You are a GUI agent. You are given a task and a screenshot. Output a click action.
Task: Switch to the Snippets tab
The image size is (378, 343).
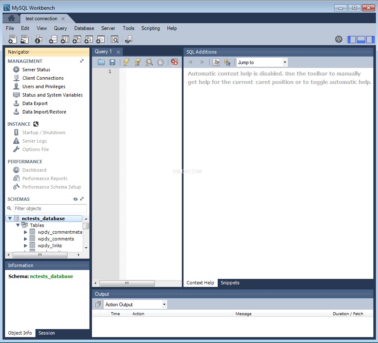[230, 283]
